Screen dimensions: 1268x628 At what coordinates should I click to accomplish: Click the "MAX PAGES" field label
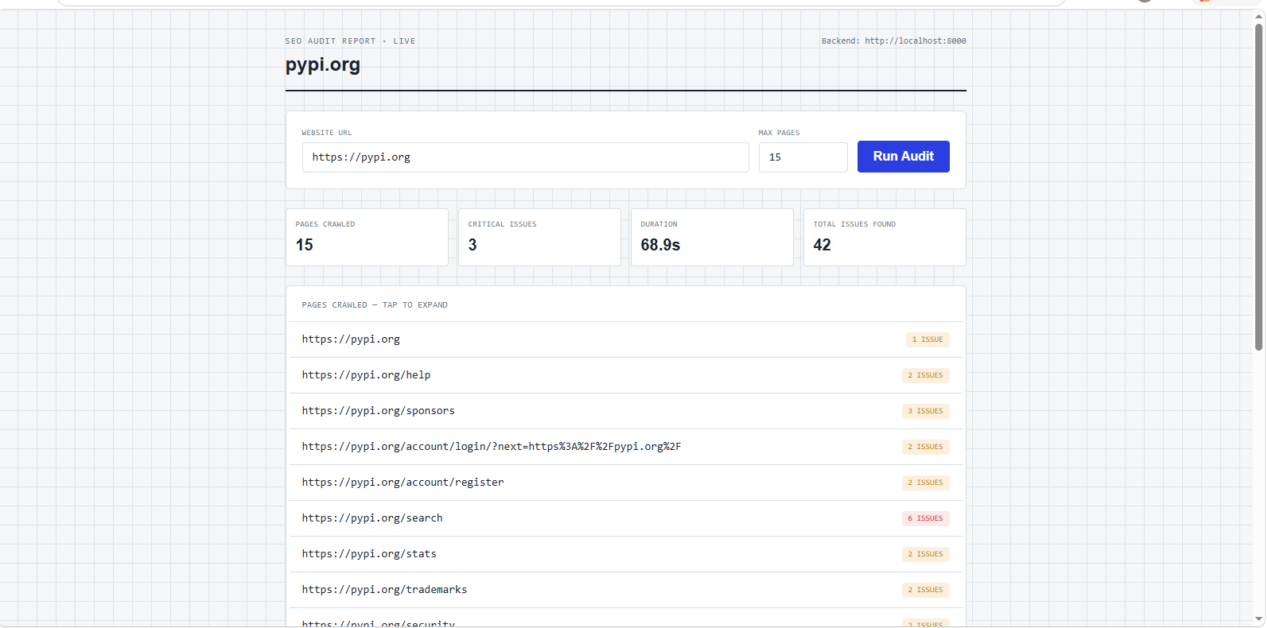tap(779, 133)
